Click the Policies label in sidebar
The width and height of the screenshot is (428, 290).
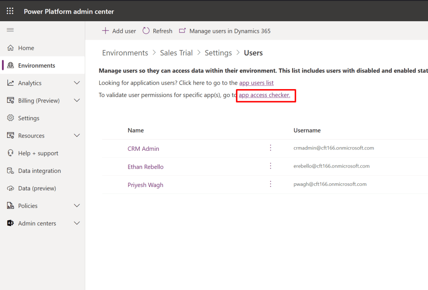point(28,206)
